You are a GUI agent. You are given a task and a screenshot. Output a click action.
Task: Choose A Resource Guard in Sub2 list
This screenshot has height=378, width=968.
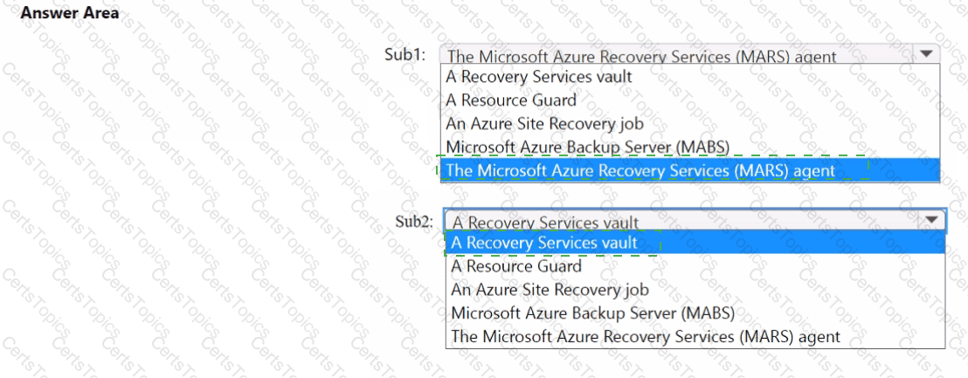[x=516, y=266]
